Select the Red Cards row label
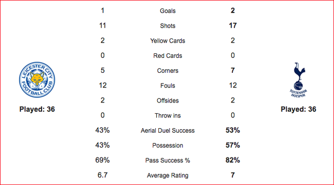The height and width of the screenshot is (185, 334). (x=168, y=56)
